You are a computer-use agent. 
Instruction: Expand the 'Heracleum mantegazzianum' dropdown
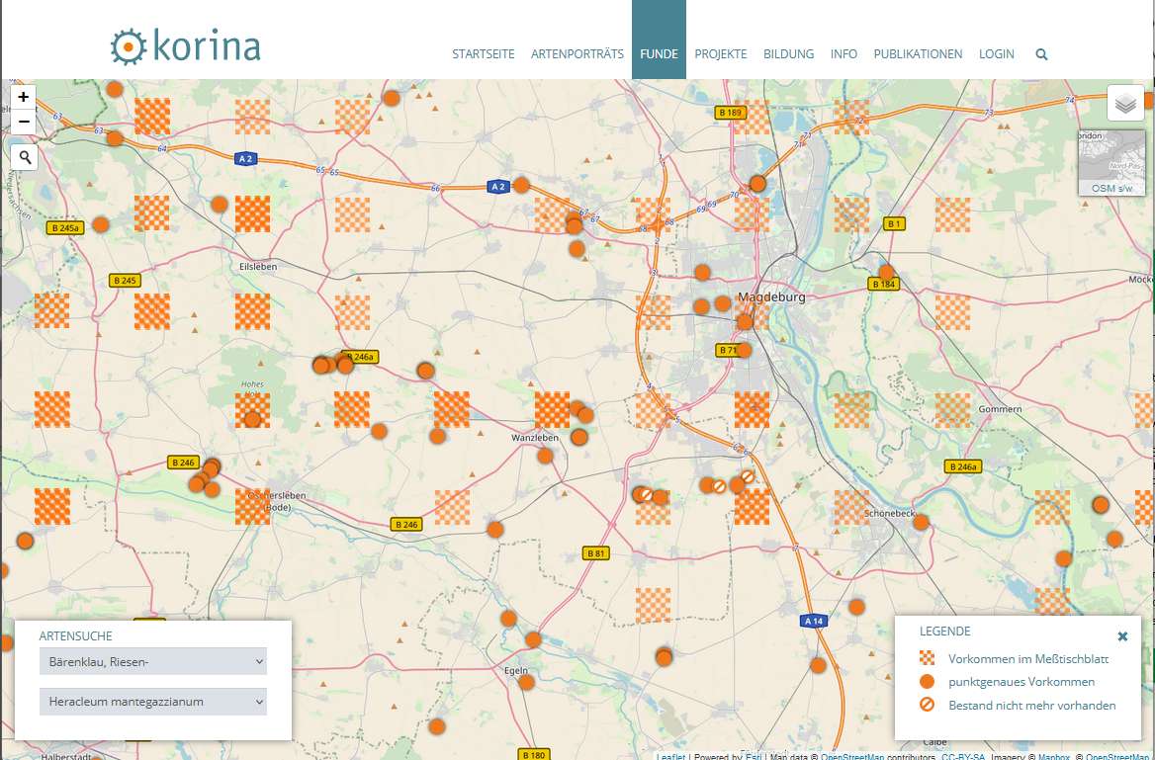(153, 702)
